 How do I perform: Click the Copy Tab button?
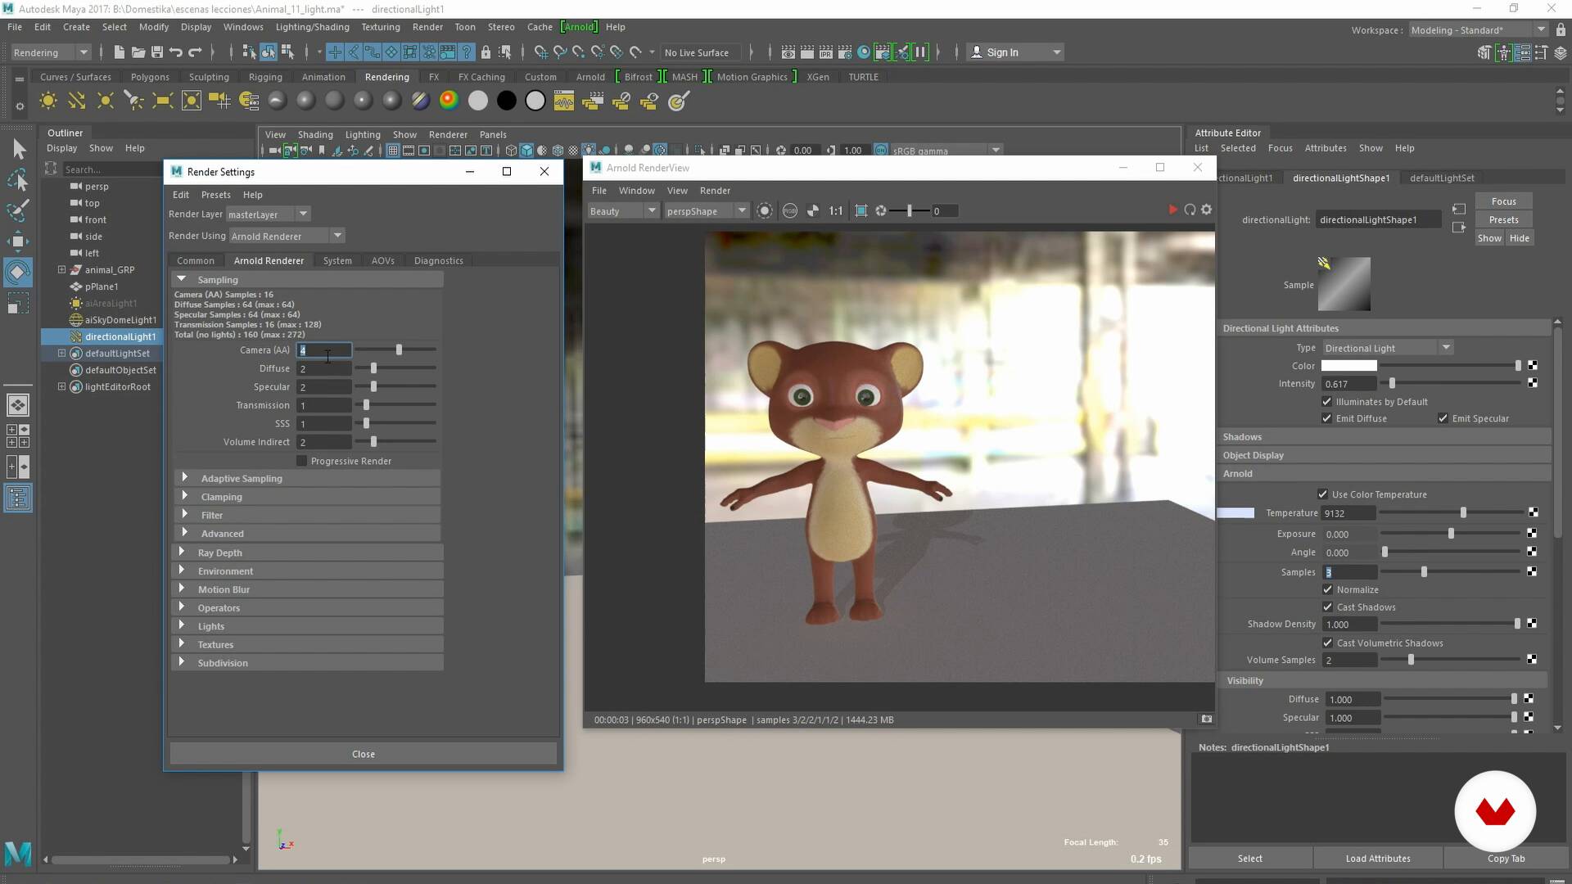(1506, 858)
